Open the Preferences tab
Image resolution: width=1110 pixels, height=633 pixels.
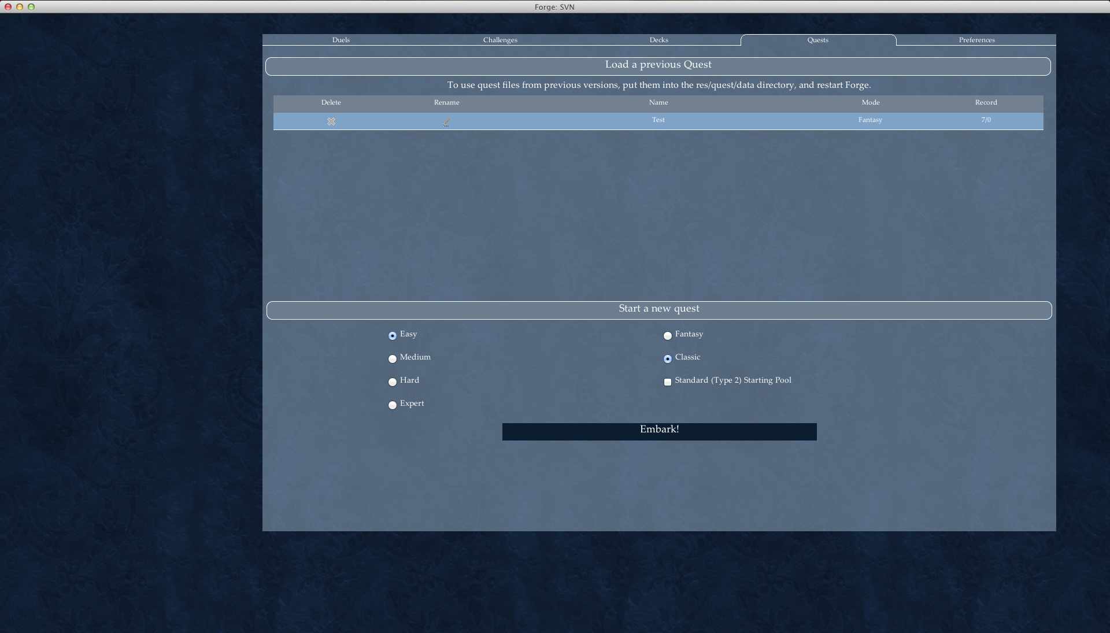point(976,40)
